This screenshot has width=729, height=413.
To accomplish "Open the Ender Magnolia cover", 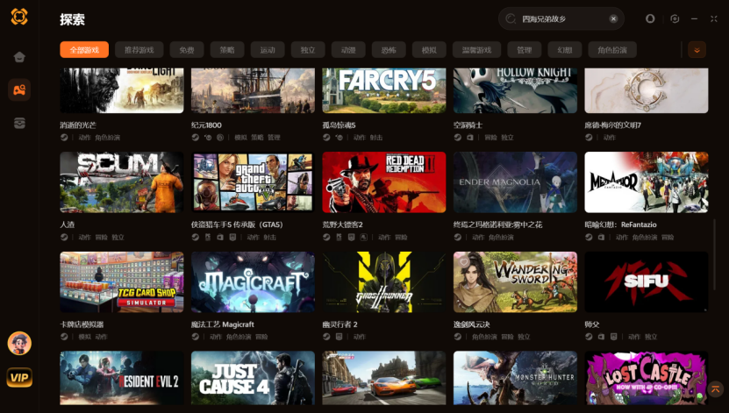I will 515,182.
